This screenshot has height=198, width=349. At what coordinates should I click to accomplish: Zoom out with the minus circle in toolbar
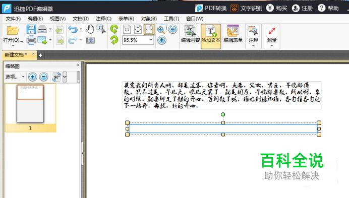coord(172,29)
